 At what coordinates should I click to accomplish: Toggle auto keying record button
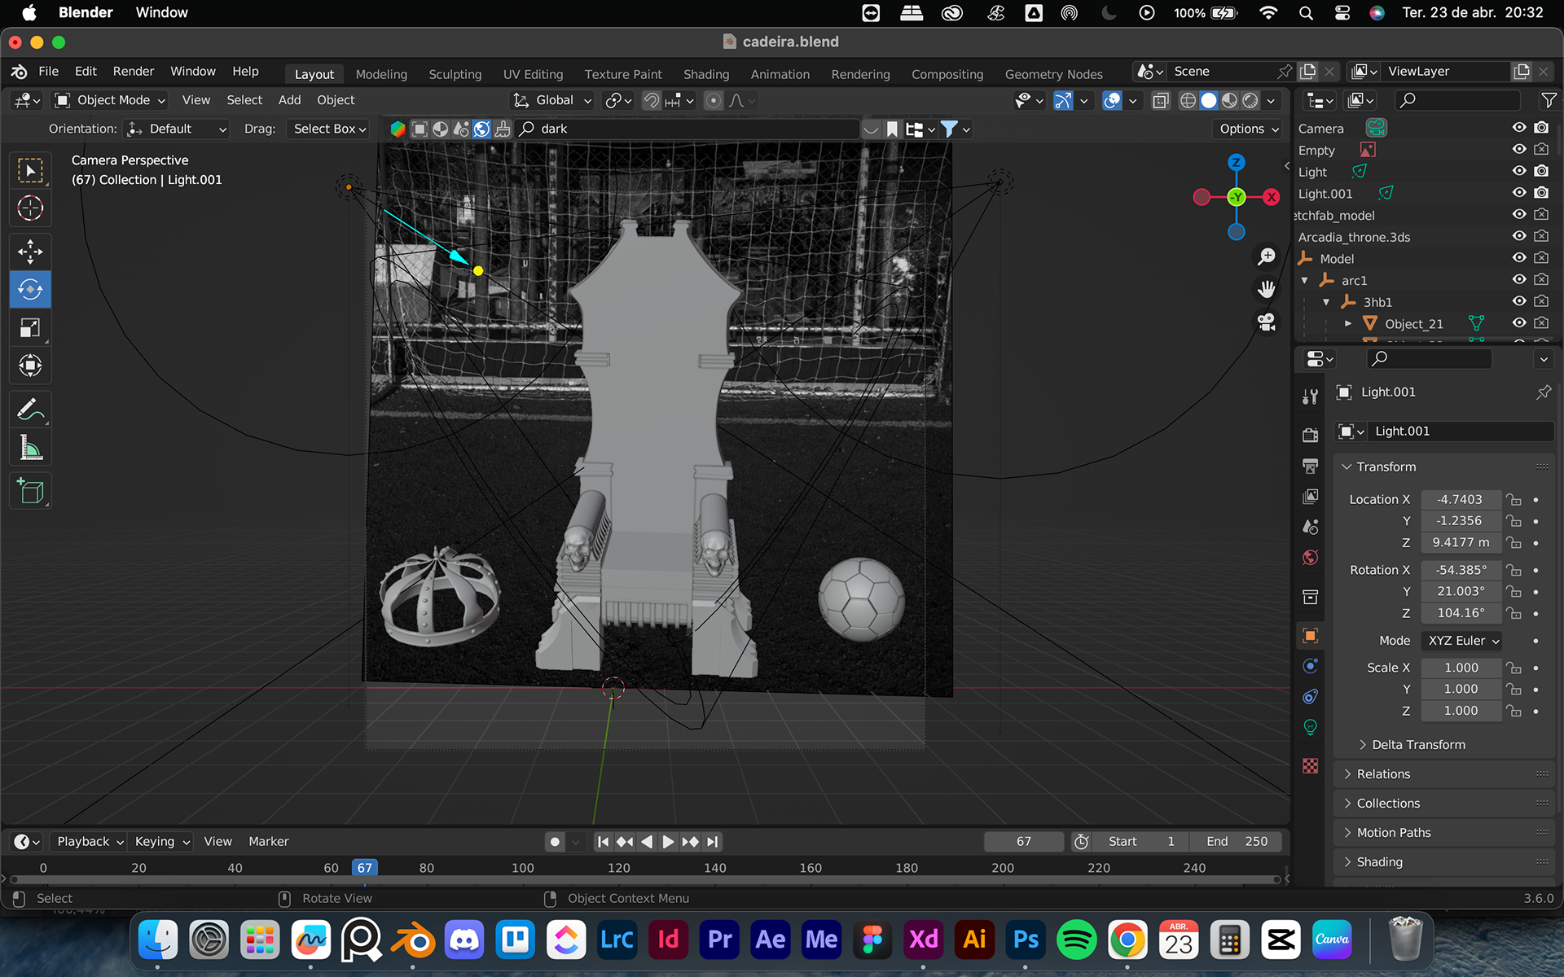pos(555,842)
